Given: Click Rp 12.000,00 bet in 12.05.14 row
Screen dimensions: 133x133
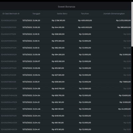Looking at the screenshot, I should tap(85, 41).
